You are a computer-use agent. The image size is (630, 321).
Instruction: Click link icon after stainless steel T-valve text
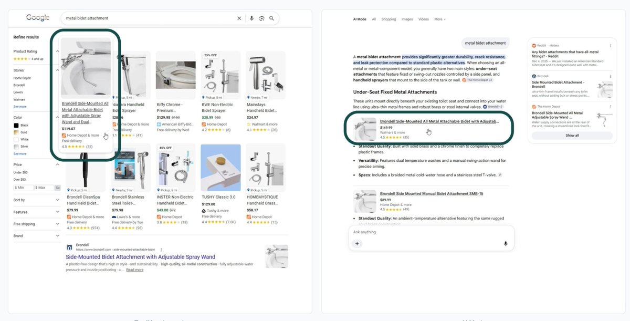[500, 174]
